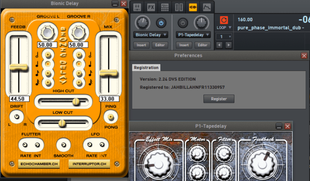
Task: Open the channel strips panel icon
Action: [179, 8]
